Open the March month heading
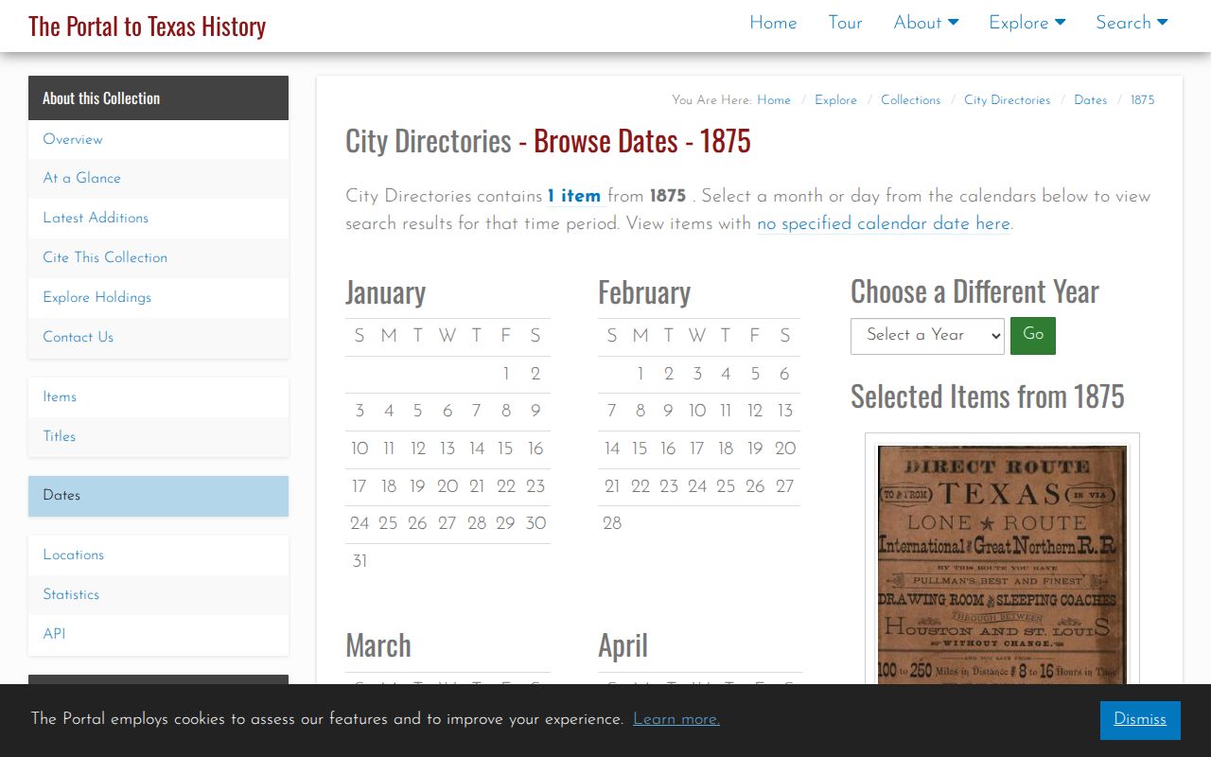Image resolution: width=1211 pixels, height=757 pixels. point(378,645)
